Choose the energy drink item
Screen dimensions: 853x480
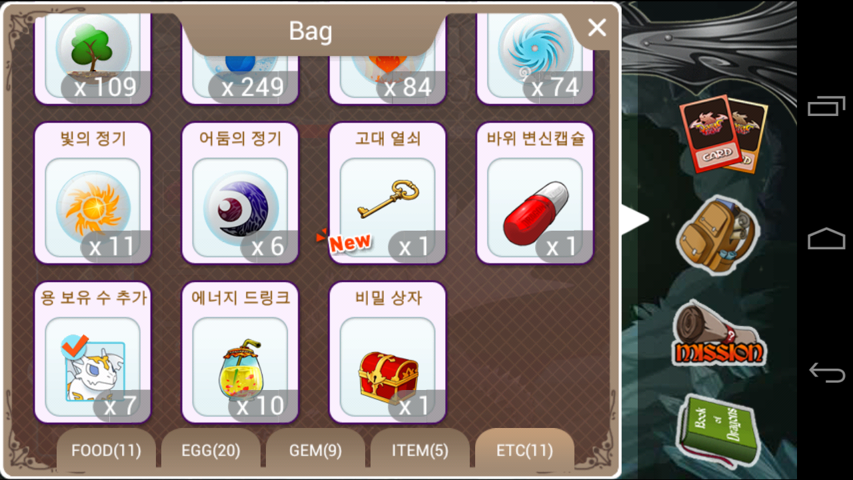click(240, 353)
